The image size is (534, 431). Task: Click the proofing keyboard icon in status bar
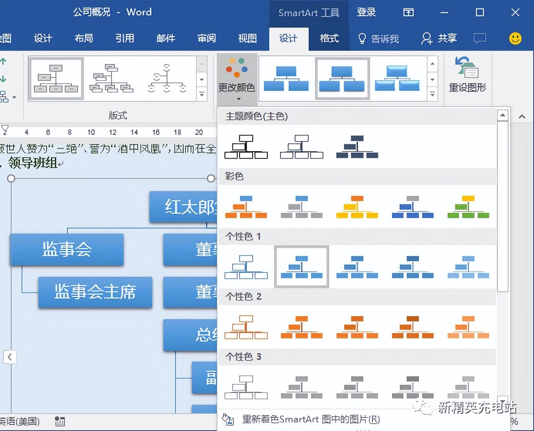(60, 421)
